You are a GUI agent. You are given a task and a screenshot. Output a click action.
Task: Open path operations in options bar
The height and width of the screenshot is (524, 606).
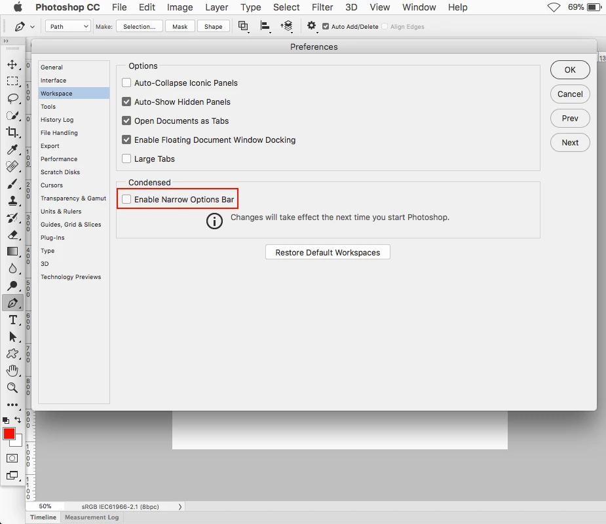click(x=243, y=26)
